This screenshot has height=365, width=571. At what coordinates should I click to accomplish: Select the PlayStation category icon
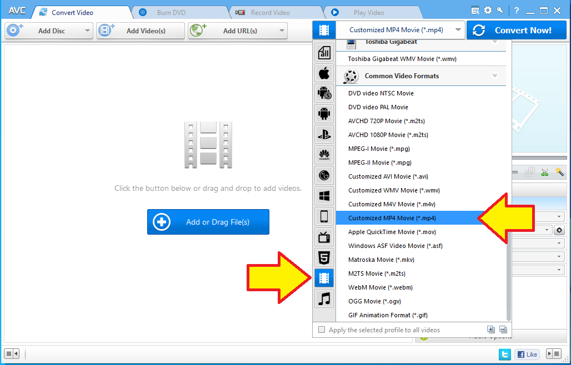[x=324, y=135]
